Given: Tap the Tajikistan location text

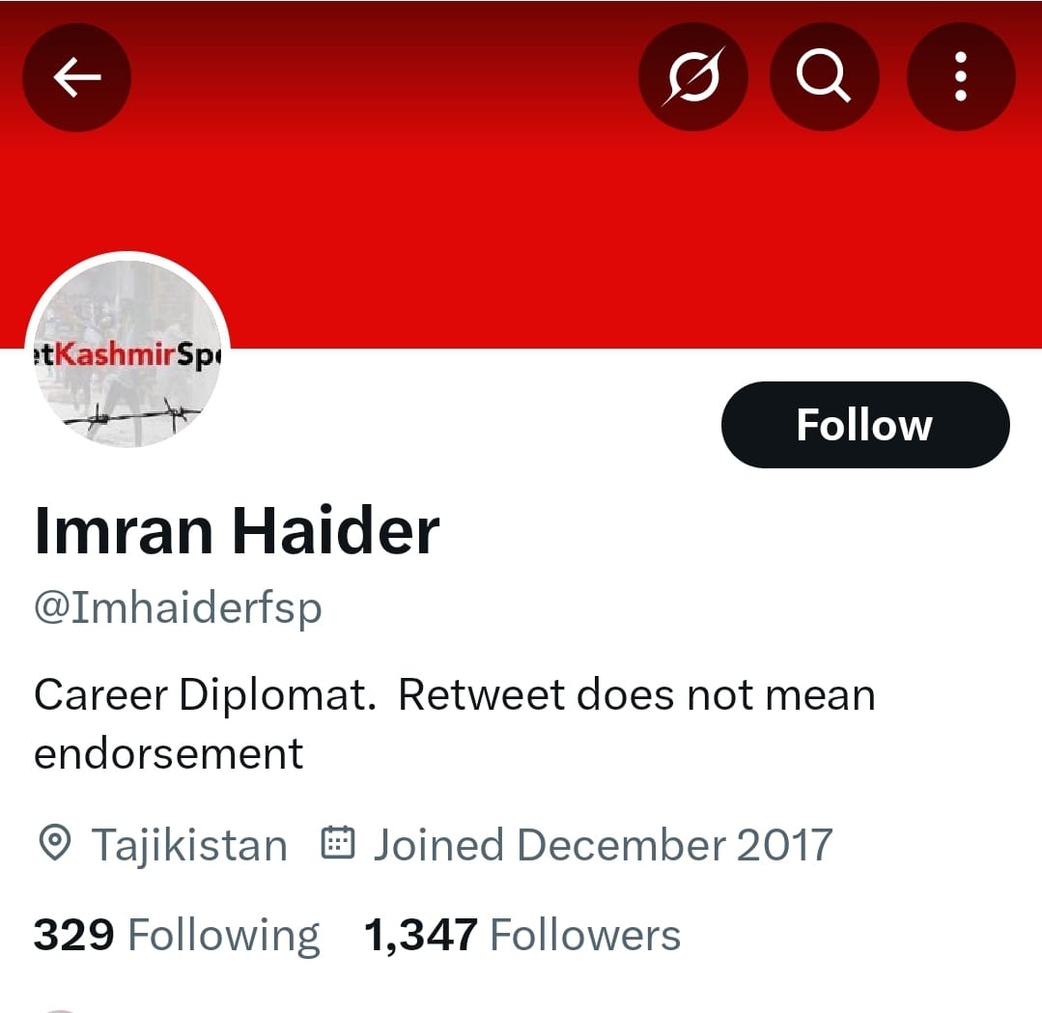Looking at the screenshot, I should tap(189, 846).
